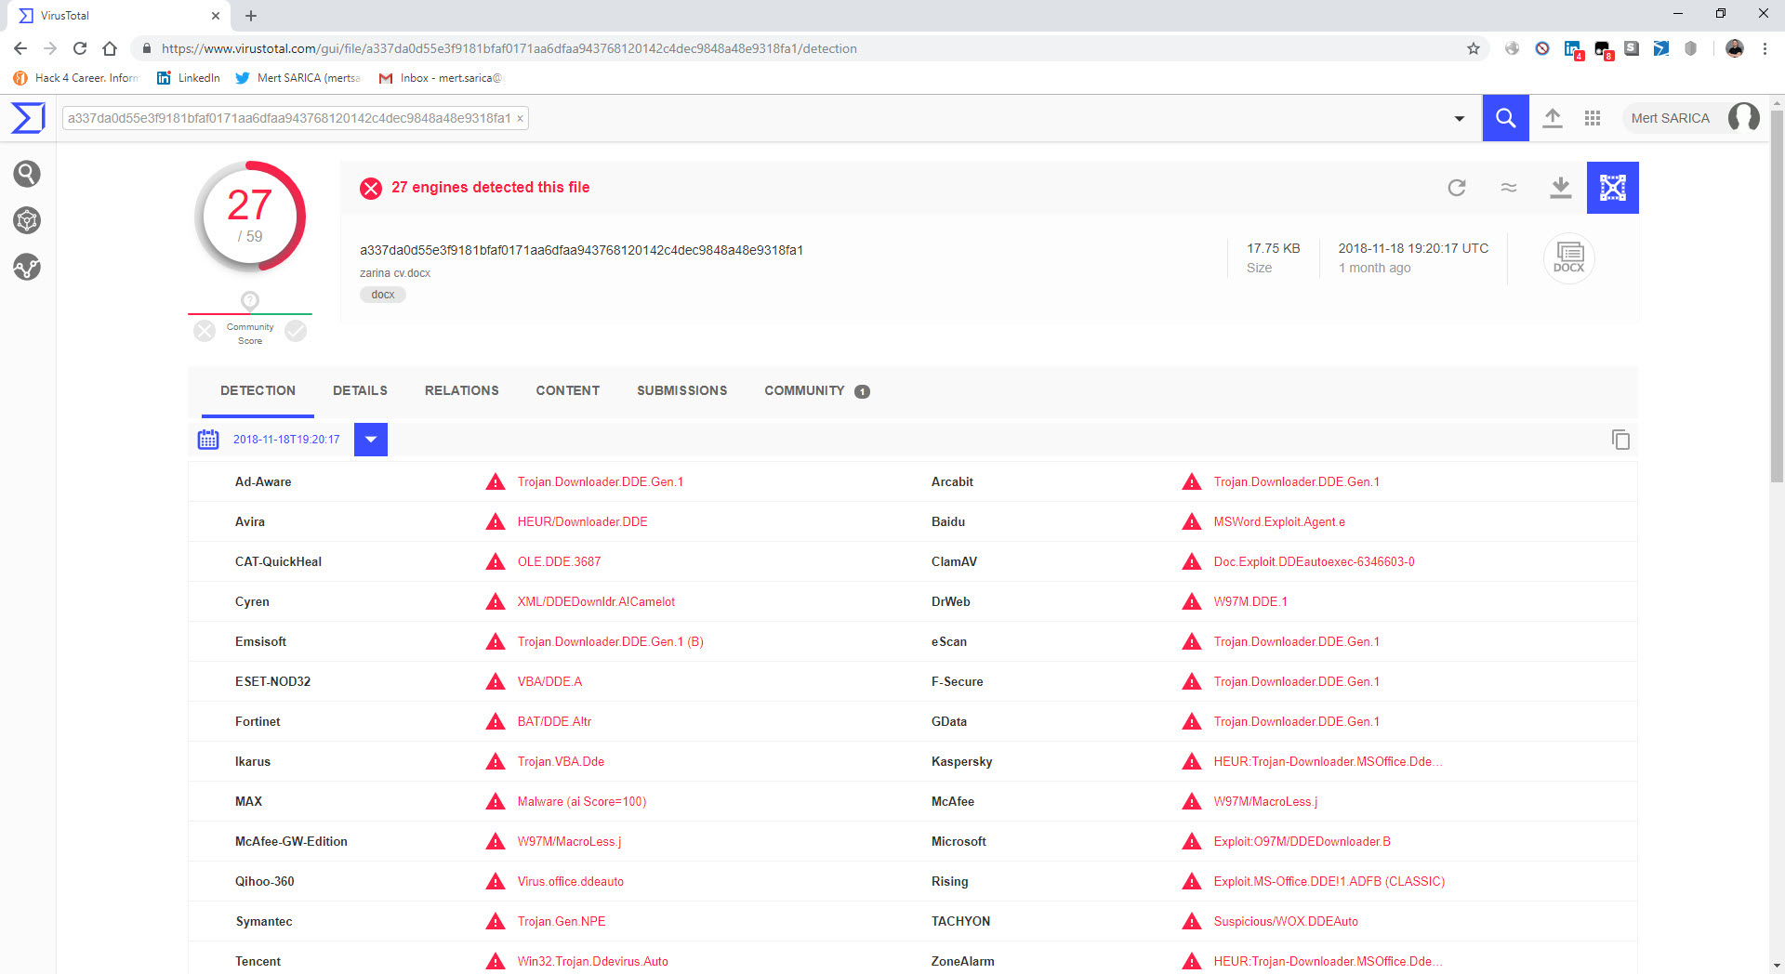This screenshot has height=974, width=1785.
Task: Click the Fortinet BAT/DDE.Altr result
Action: click(x=554, y=721)
